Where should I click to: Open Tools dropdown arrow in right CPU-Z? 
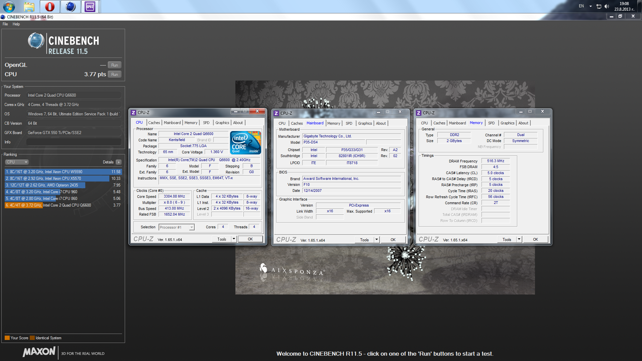519,240
